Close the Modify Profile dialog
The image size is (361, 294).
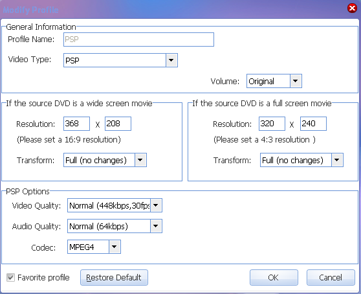352,8
